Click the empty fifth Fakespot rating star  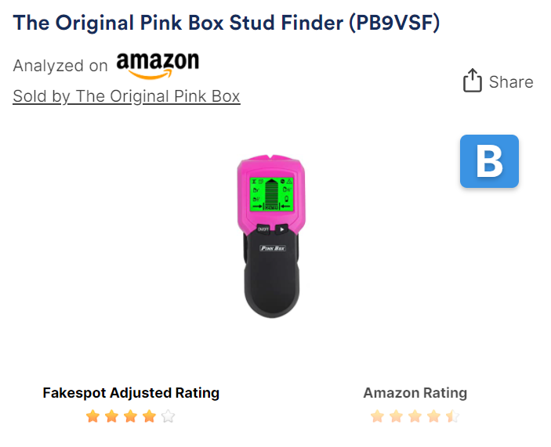[x=169, y=416]
